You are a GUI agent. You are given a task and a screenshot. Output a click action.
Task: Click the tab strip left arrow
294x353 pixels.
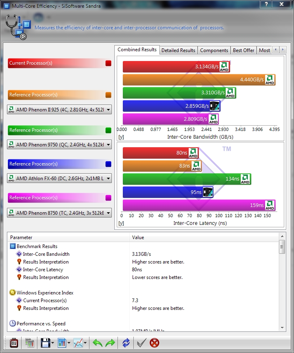[x=276, y=50]
